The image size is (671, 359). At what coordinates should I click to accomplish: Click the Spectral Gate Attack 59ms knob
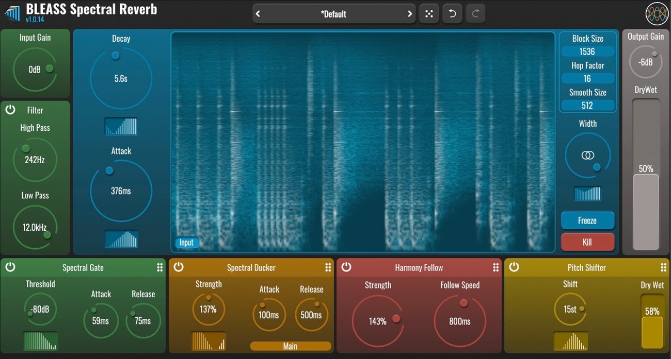pos(101,321)
